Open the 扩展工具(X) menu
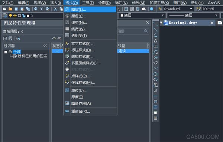The width and height of the screenshot is (223, 142). [x=159, y=3]
